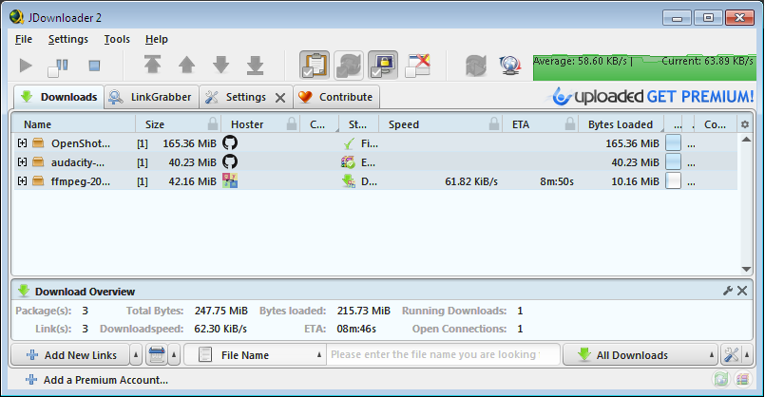Image resolution: width=765 pixels, height=397 pixels.
Task: Toggle lock on the Hoster column
Action: click(291, 123)
